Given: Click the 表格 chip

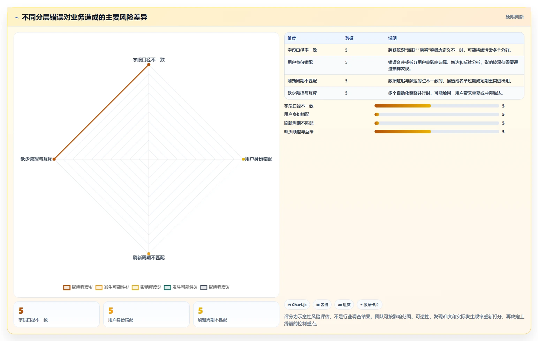Looking at the screenshot, I should 322,305.
